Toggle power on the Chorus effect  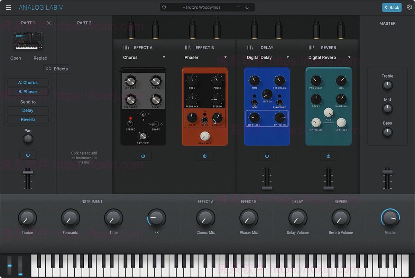coord(143,156)
